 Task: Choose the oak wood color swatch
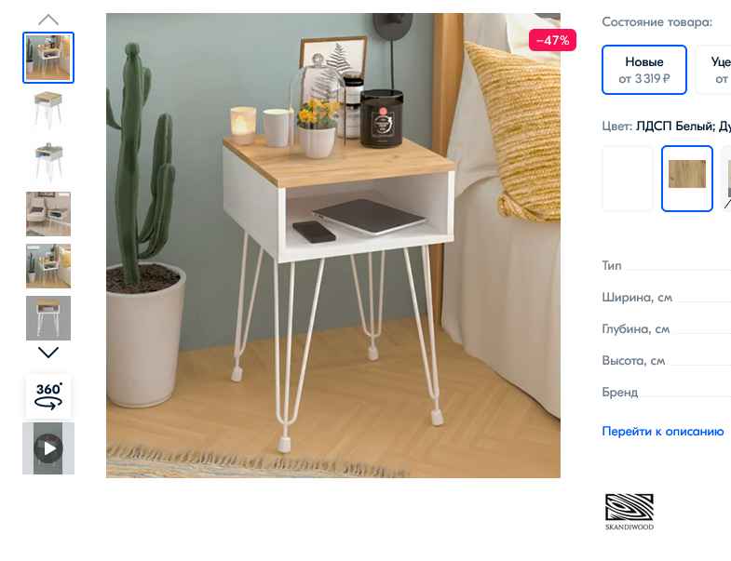(x=686, y=179)
